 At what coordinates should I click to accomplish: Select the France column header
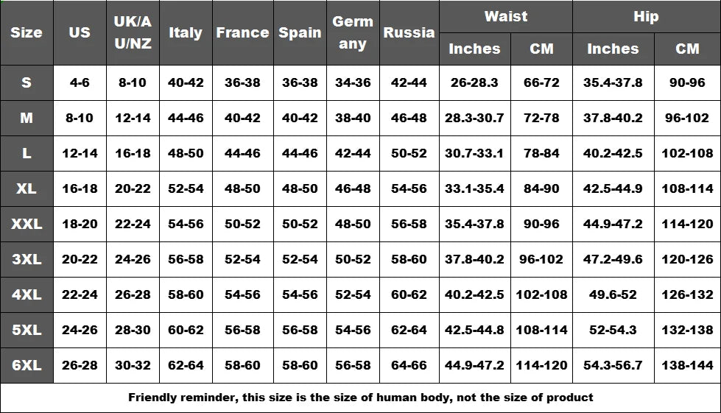point(242,32)
